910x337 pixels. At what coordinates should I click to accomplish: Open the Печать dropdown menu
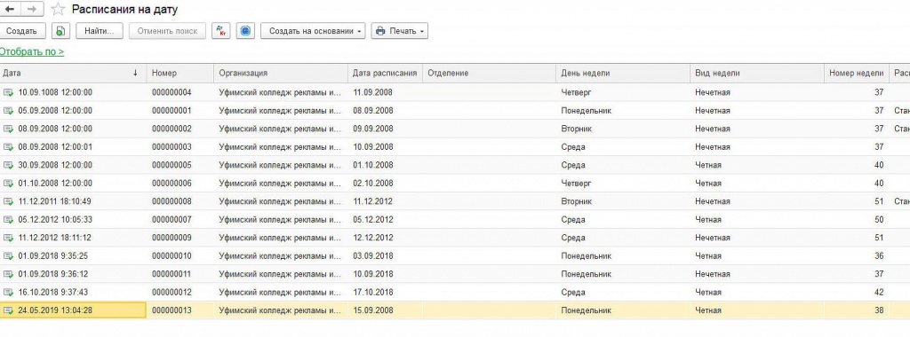point(400,31)
